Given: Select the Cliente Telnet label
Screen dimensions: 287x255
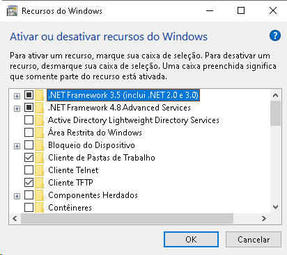Looking at the screenshot, I should point(73,170).
